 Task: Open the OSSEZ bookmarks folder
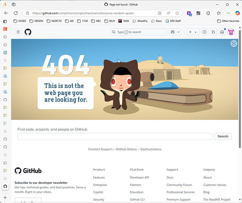click(x=19, y=21)
